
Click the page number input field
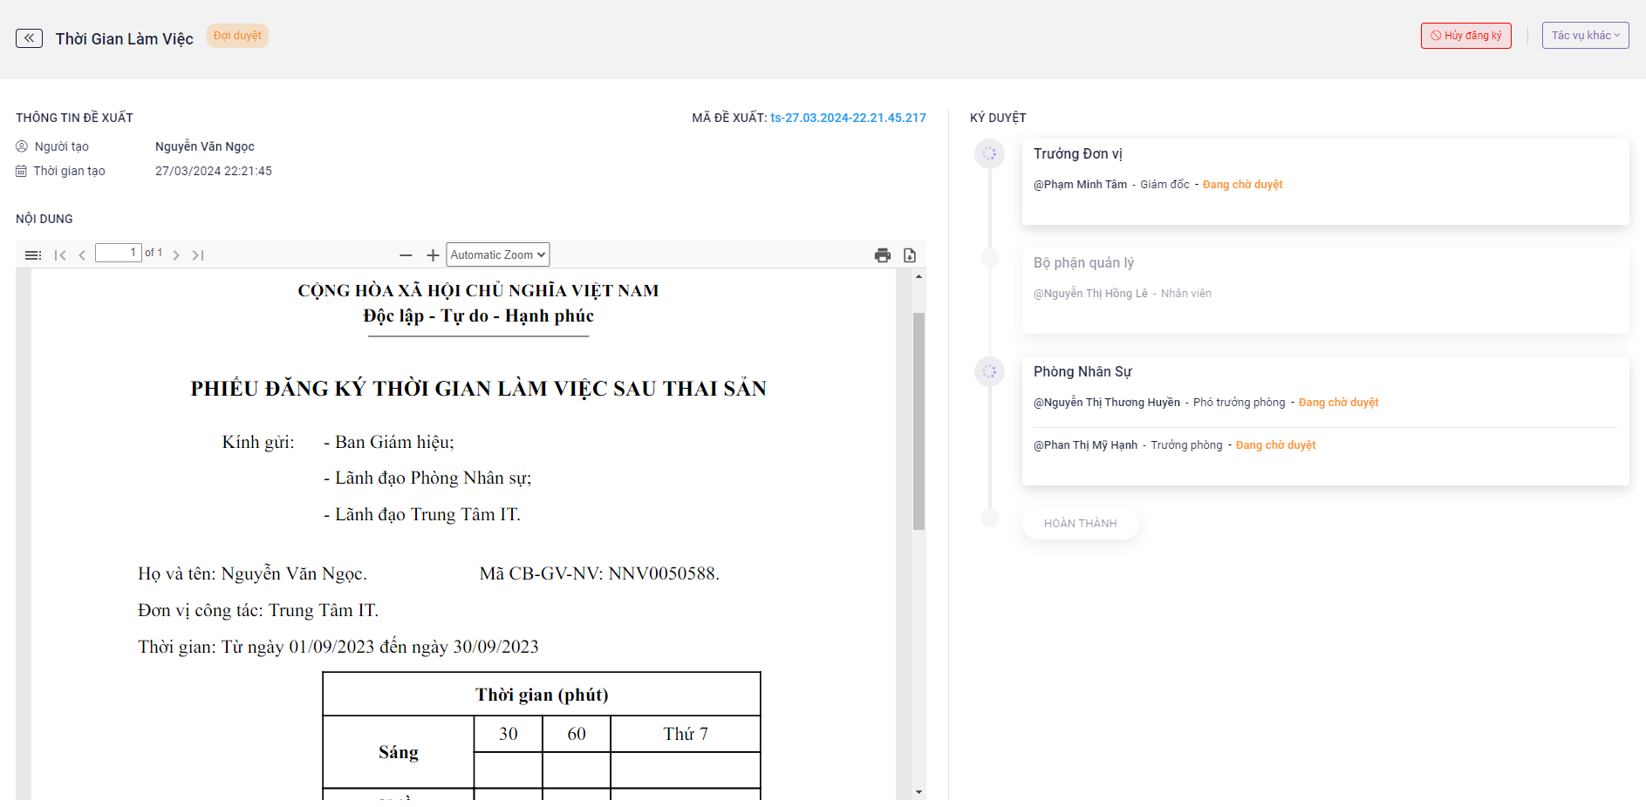118,253
